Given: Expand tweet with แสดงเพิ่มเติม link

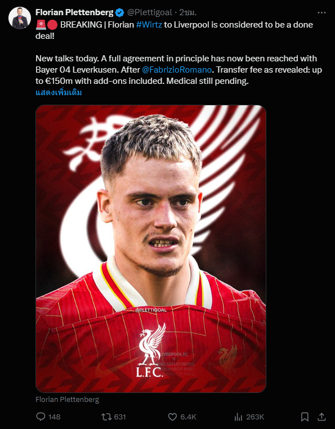Looking at the screenshot, I should click(x=59, y=92).
